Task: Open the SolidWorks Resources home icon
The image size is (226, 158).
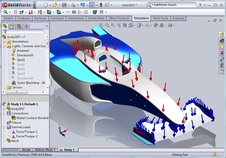Action: tap(222, 34)
